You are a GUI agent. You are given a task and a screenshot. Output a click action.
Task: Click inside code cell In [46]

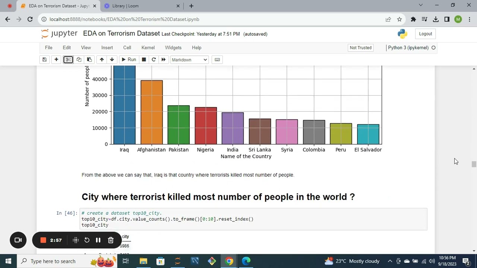pyautogui.click(x=253, y=219)
